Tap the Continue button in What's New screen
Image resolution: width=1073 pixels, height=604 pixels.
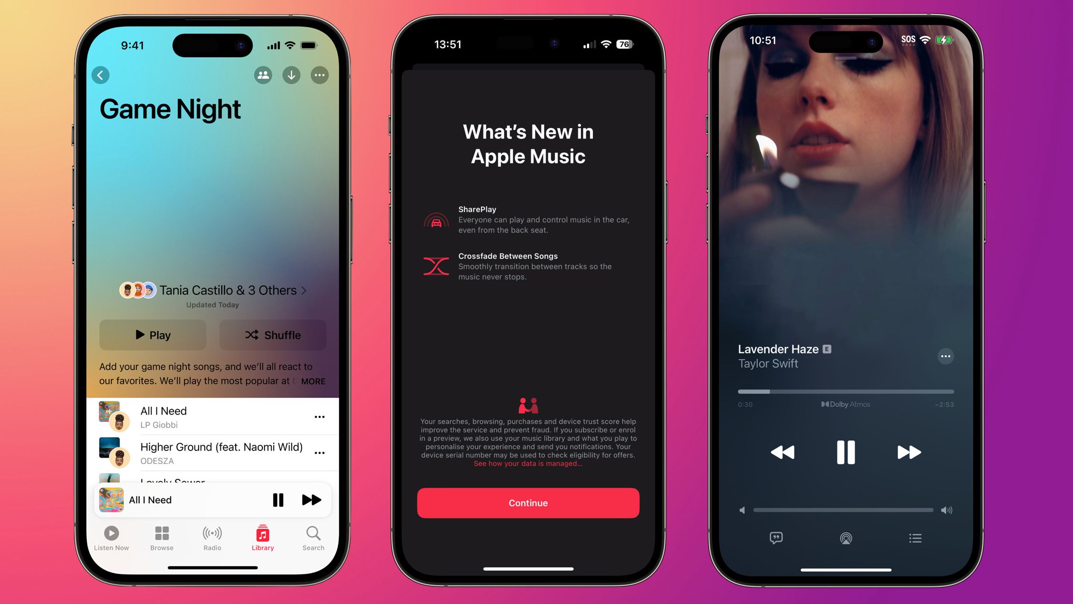pos(527,502)
